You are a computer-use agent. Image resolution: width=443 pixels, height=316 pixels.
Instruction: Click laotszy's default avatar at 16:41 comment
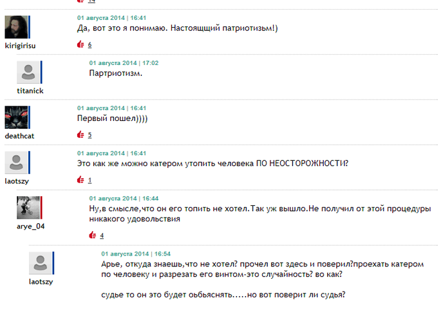tap(16, 163)
